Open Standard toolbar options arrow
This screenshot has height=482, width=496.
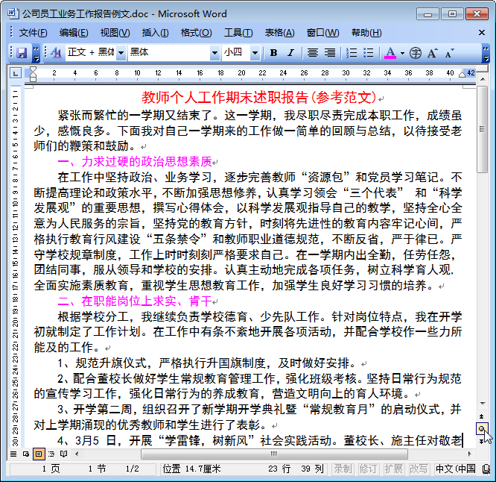(x=36, y=53)
